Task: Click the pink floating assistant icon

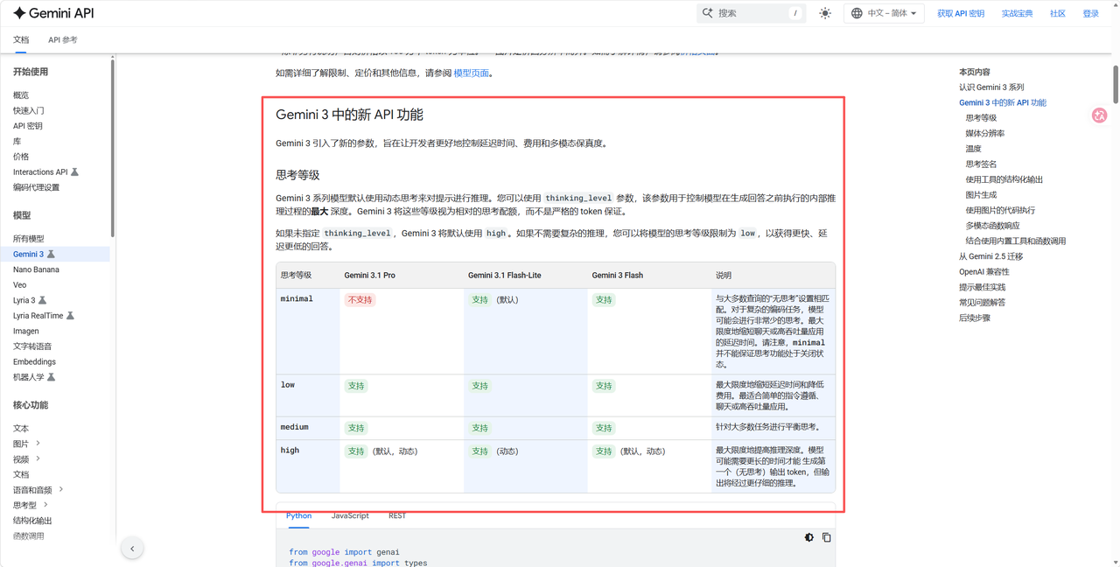Action: [1100, 115]
